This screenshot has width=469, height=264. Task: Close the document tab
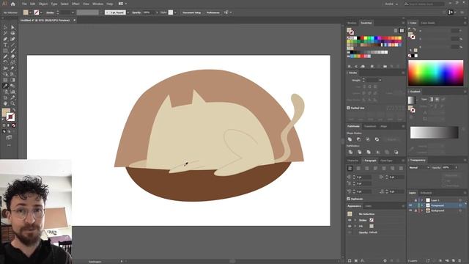coord(75,21)
